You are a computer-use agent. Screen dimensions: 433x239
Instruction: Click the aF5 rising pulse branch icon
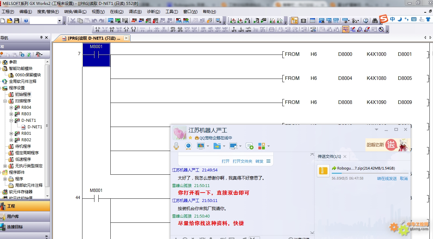234,30
